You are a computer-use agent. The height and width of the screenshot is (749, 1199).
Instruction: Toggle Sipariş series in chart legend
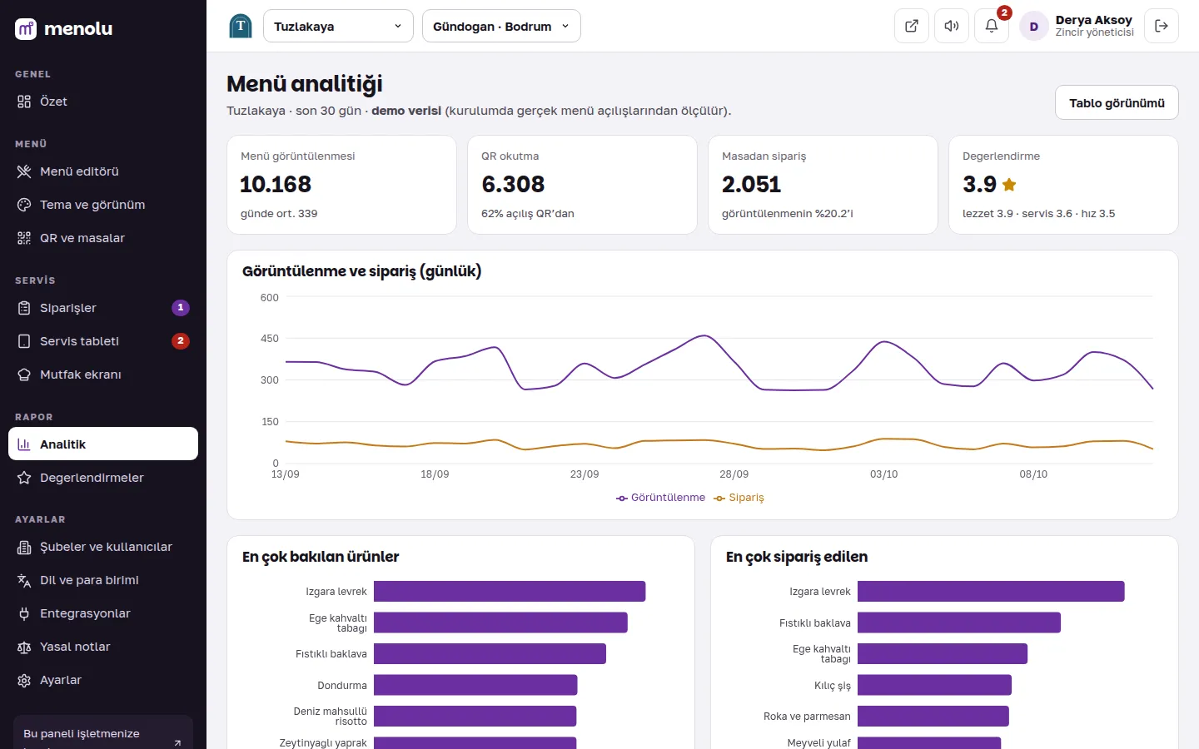739,498
